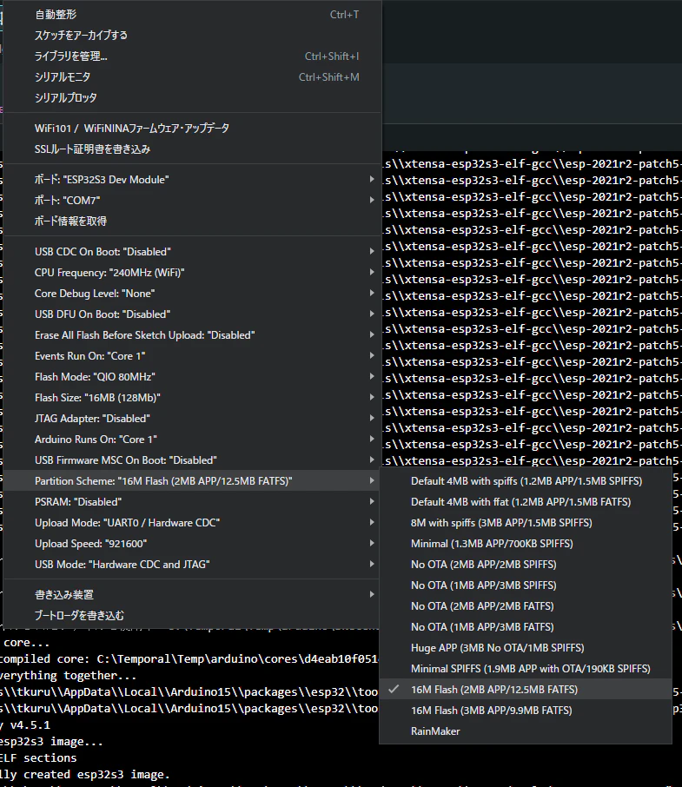This screenshot has height=787, width=682.
Task: Expand the ボード: "ESP32S3 Dev Module" submenu
Action: pyautogui.click(x=192, y=180)
